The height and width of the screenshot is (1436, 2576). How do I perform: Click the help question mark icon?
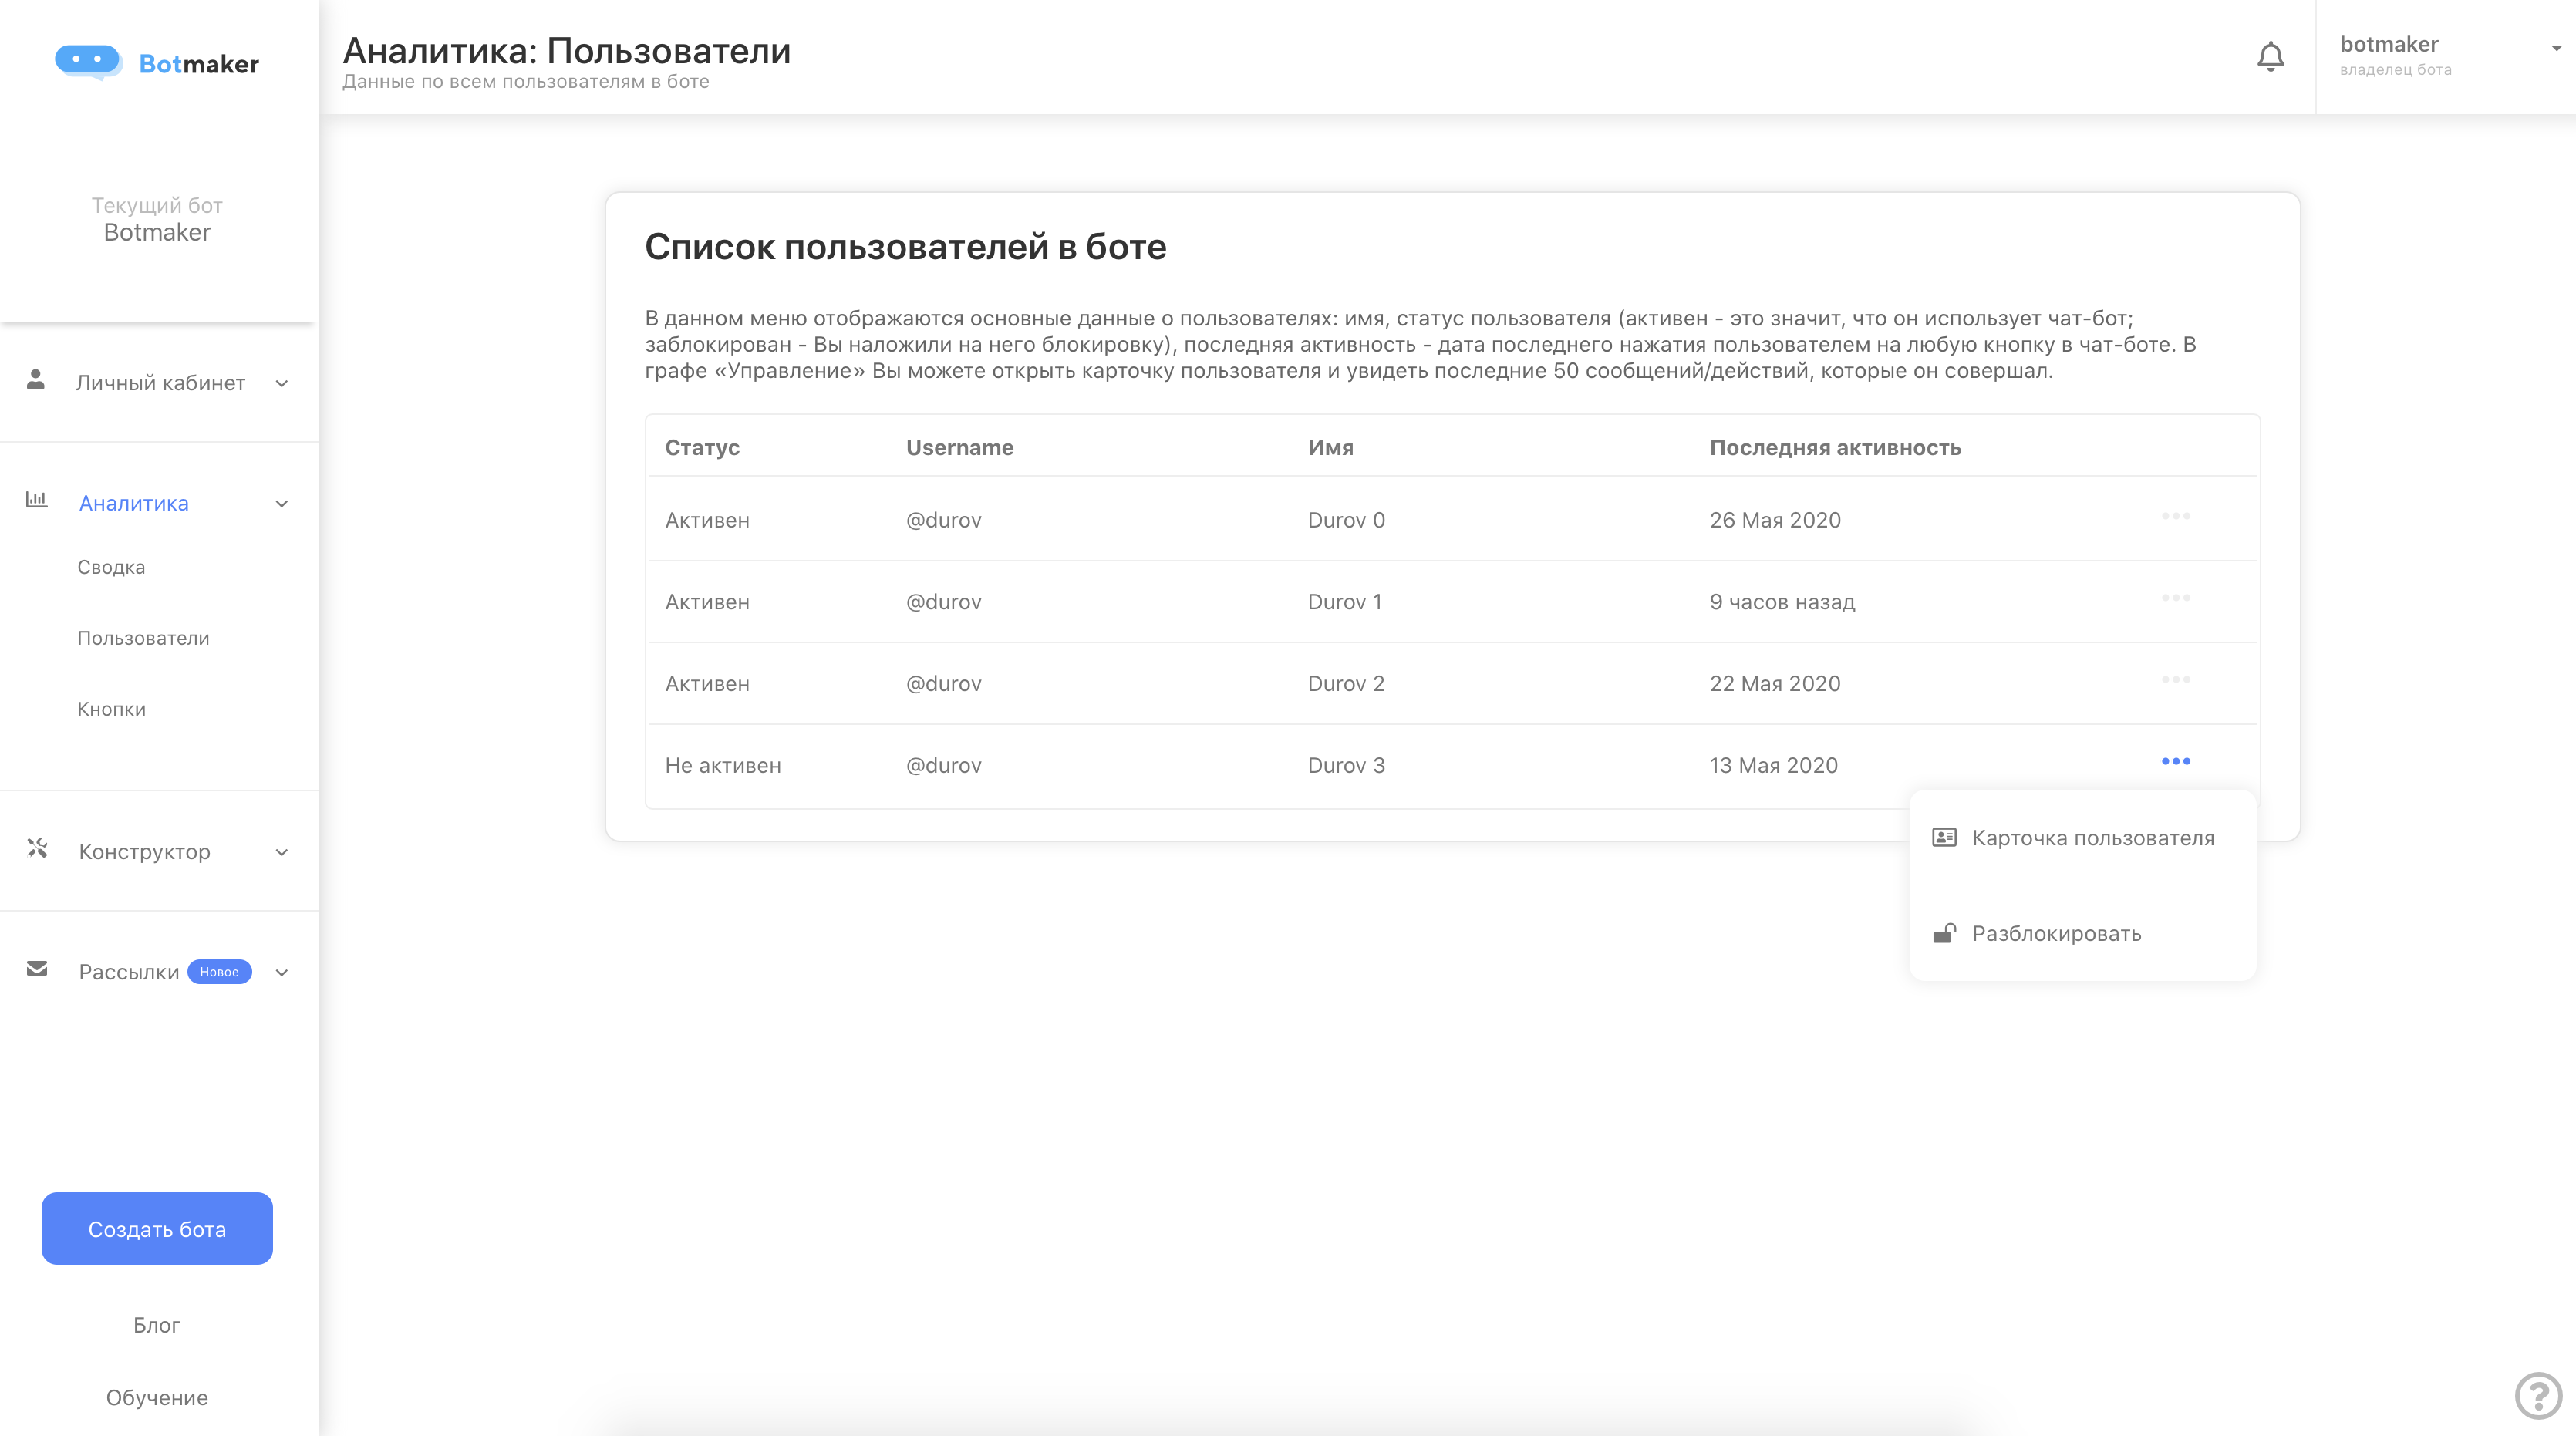tap(2538, 1396)
